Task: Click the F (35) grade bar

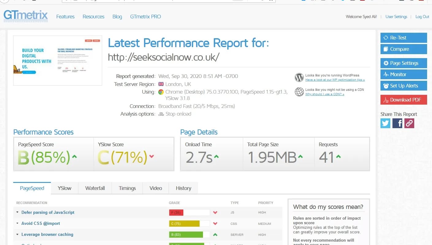Action: pyautogui.click(x=189, y=213)
